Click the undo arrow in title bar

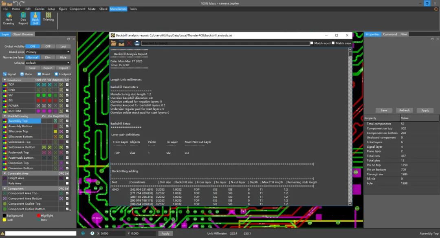point(16,3)
